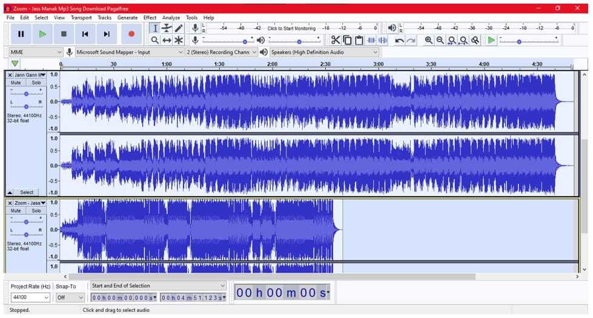The image size is (593, 318).
Task: Open the Snap-To Off dropdown
Action: [70, 297]
